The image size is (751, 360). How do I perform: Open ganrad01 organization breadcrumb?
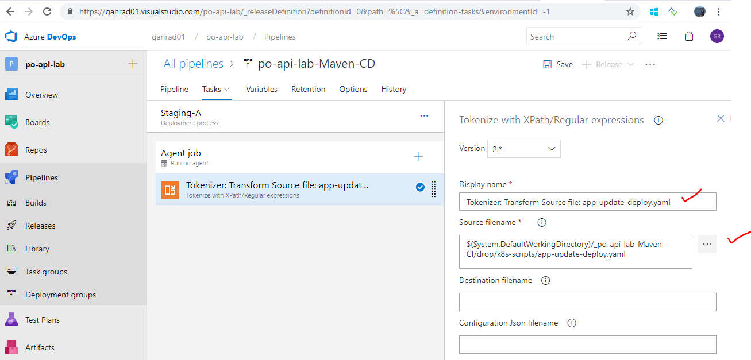[169, 37]
